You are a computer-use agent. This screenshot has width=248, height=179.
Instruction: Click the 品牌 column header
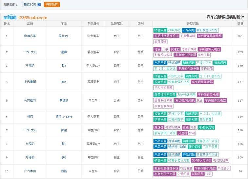pyautogui.click(x=30, y=24)
